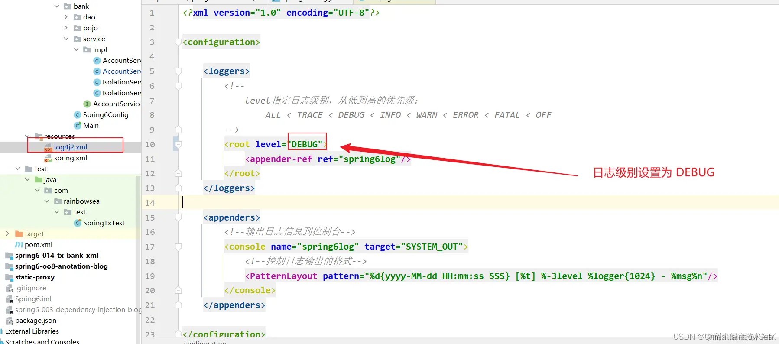The width and height of the screenshot is (779, 344).
Task: Open the Main class
Action: 91,125
